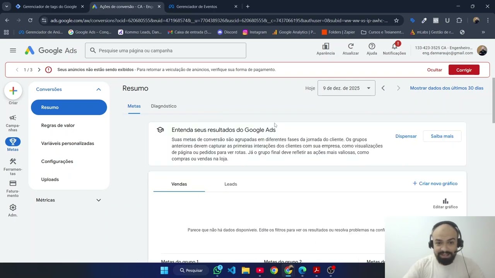This screenshot has height=278, width=495.
Task: Reload the browser page
Action: point(30,20)
